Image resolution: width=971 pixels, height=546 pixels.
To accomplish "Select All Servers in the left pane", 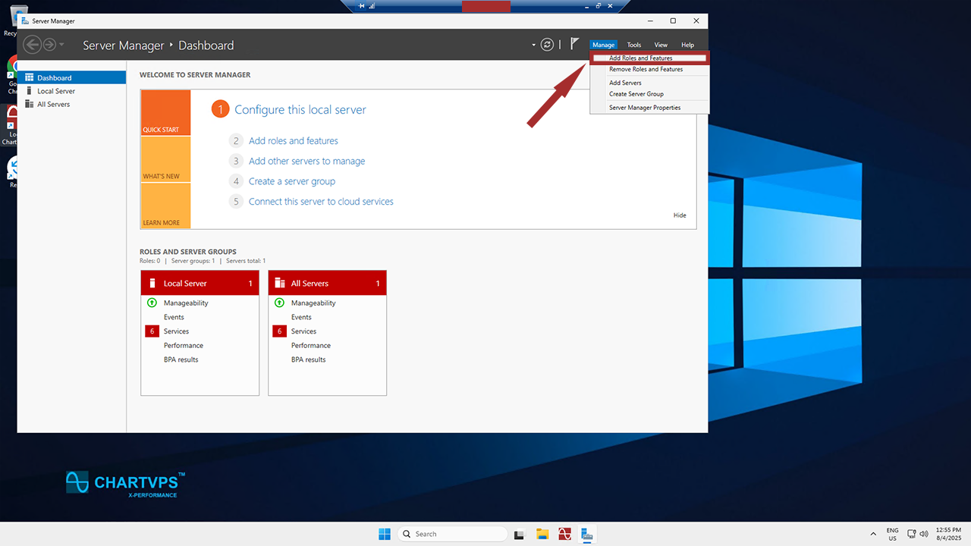I will pyautogui.click(x=53, y=104).
